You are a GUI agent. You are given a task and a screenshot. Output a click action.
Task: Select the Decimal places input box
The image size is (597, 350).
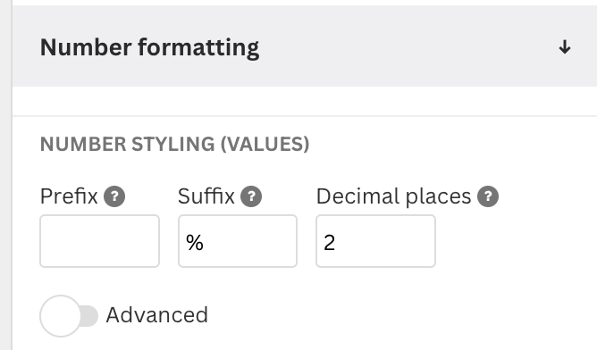[x=375, y=241]
